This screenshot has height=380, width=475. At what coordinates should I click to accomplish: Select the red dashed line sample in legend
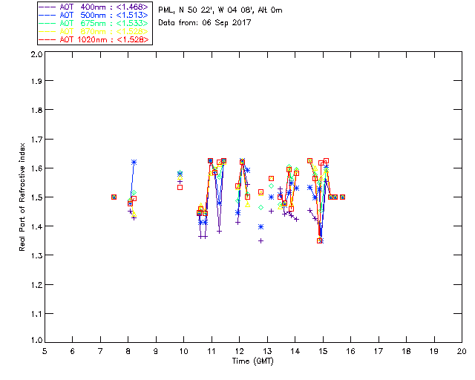point(47,39)
